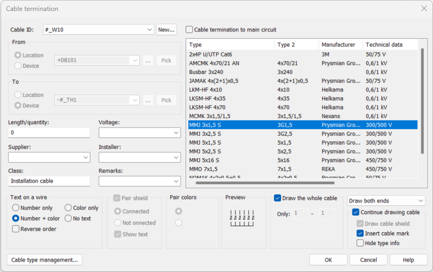Open the Voltage dropdown list
The width and height of the screenshot is (433, 272).
pos(176,133)
